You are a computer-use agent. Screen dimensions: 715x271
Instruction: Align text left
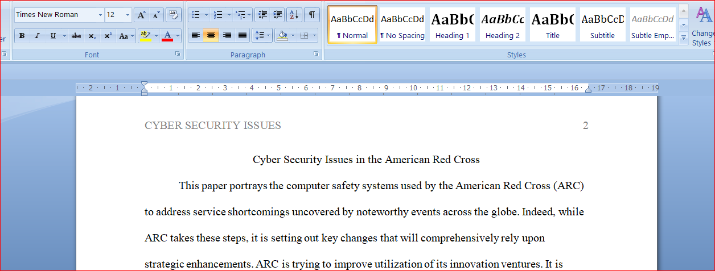[x=195, y=36]
